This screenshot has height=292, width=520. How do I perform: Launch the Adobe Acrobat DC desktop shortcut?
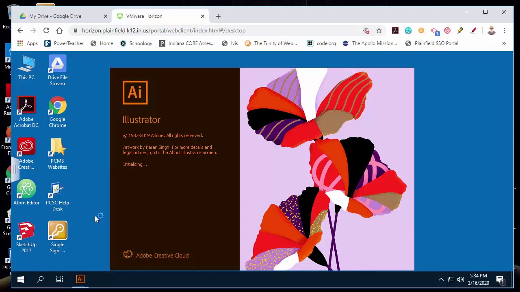click(x=26, y=112)
